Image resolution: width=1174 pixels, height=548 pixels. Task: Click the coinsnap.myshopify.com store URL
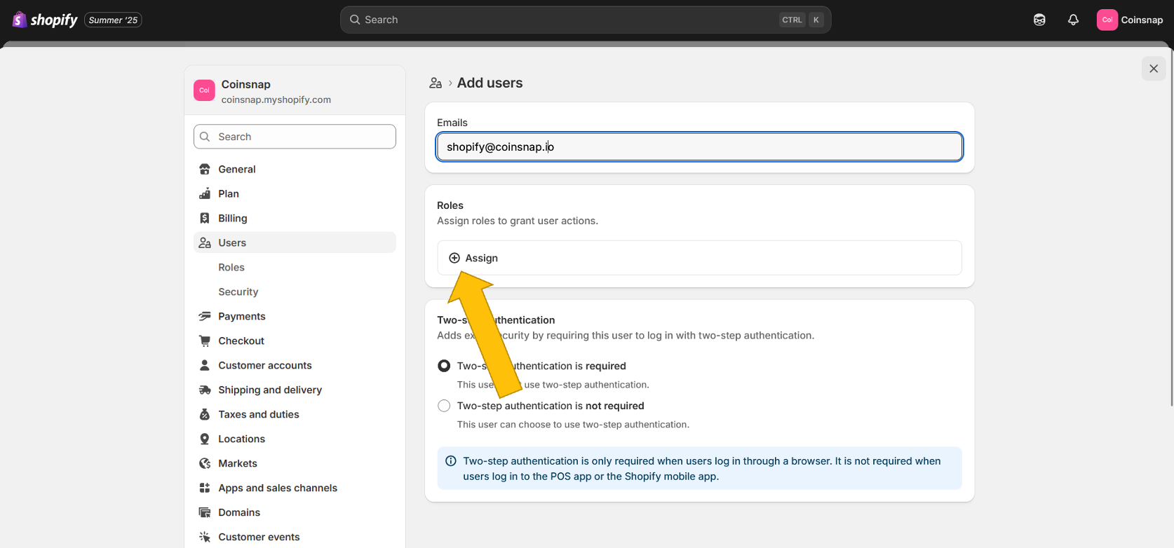[x=276, y=100]
